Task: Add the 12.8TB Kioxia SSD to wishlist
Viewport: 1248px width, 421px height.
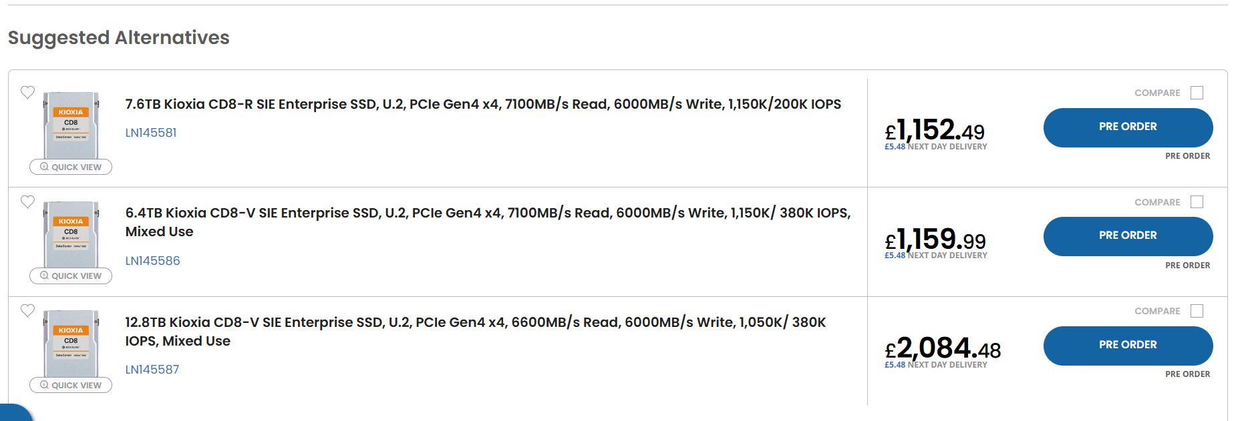Action: (27, 310)
